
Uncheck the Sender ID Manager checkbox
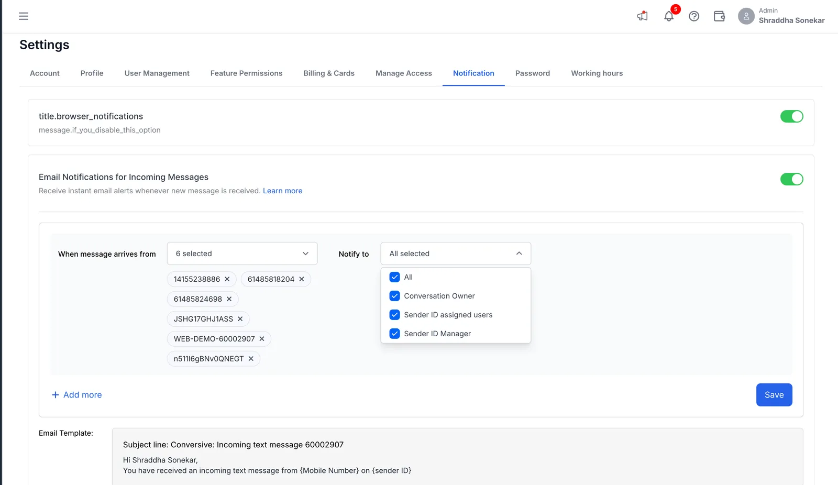click(x=395, y=334)
